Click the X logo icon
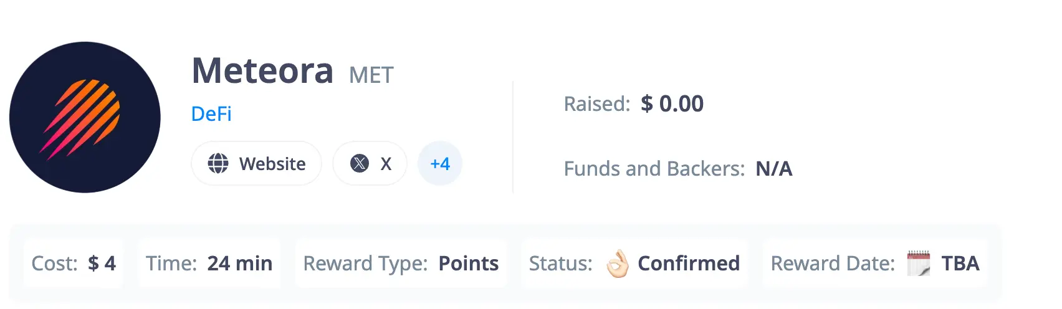The width and height of the screenshot is (1062, 309). (360, 163)
